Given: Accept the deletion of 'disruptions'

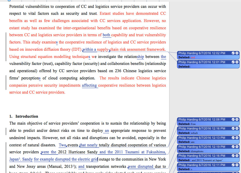Looking at the screenshot, I should (x=233, y=147).
